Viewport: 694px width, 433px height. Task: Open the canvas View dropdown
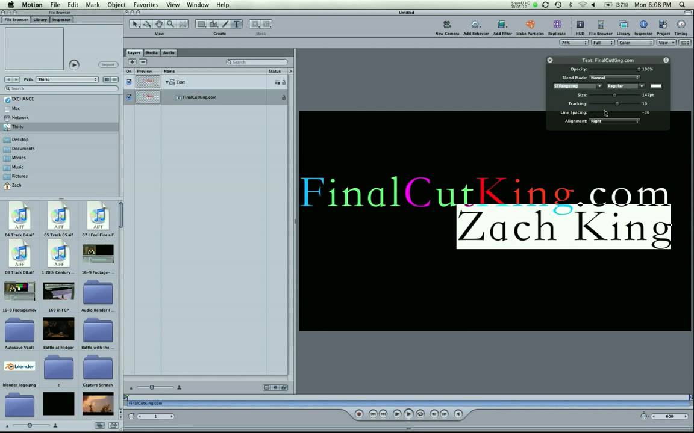pyautogui.click(x=666, y=43)
